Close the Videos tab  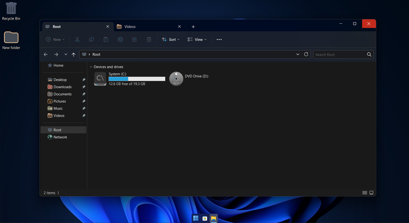click(x=179, y=27)
